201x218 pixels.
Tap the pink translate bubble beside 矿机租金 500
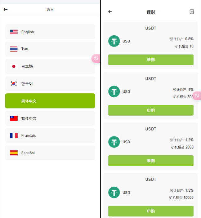pos(197,96)
